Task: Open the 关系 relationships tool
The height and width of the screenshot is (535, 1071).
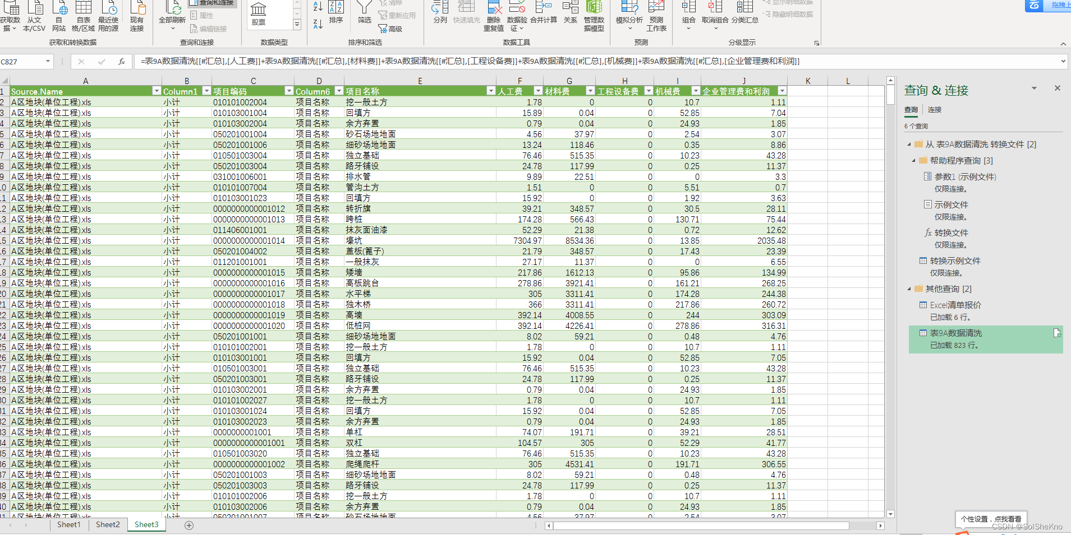Action: (x=571, y=12)
